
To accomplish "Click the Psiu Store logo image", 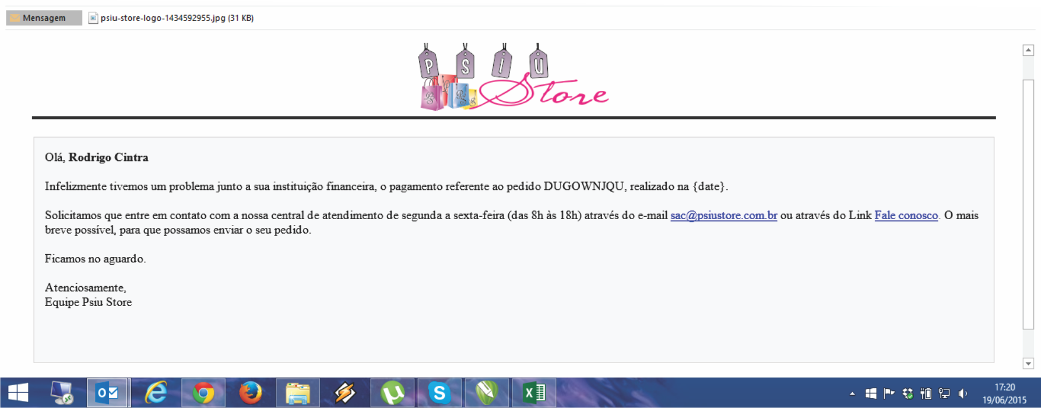I will coord(513,76).
